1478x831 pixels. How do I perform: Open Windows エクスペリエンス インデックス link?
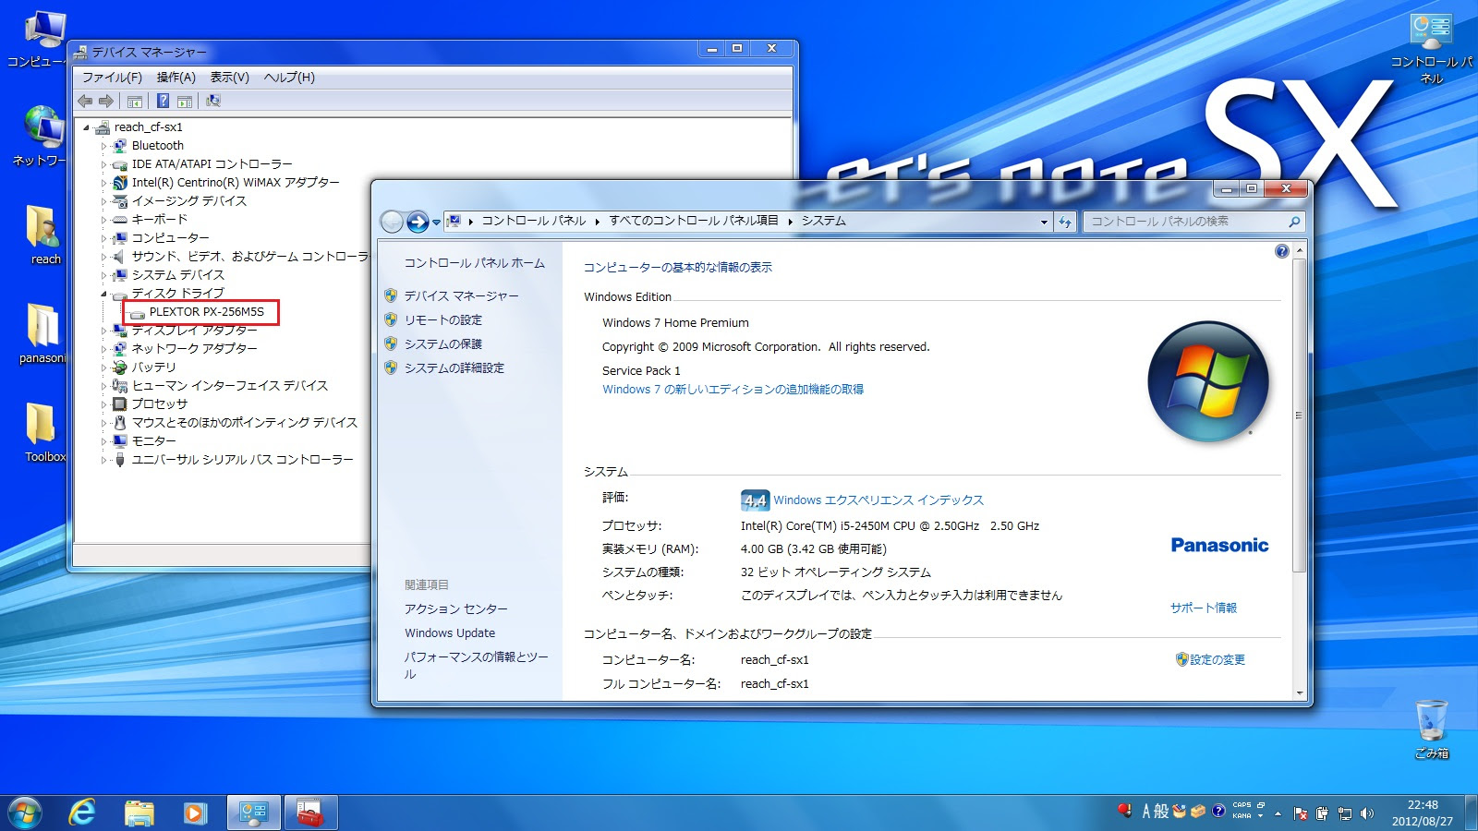[878, 500]
